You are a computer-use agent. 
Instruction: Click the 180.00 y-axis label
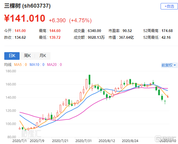coord(11,71)
